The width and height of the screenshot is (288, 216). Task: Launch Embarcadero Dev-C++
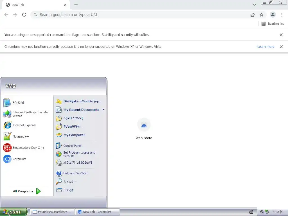click(27, 148)
